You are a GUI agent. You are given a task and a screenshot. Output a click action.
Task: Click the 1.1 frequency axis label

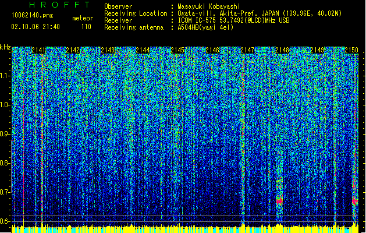(5, 76)
